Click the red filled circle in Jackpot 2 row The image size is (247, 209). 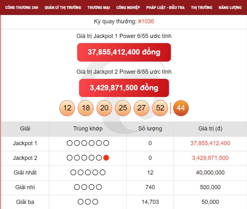tap(106, 158)
